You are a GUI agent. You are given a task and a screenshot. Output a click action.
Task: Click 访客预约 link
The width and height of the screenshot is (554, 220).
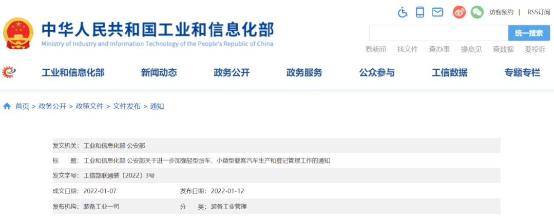click(x=501, y=12)
